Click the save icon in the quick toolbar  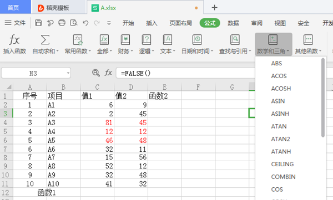click(x=38, y=23)
